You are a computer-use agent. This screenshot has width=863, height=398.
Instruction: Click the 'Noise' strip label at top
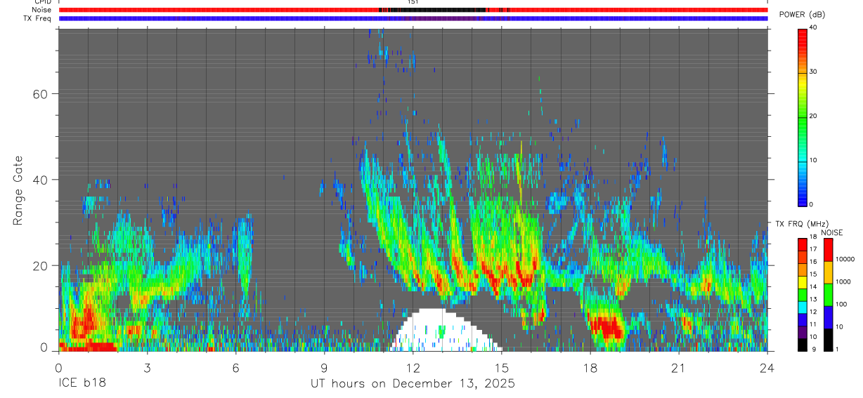click(41, 10)
